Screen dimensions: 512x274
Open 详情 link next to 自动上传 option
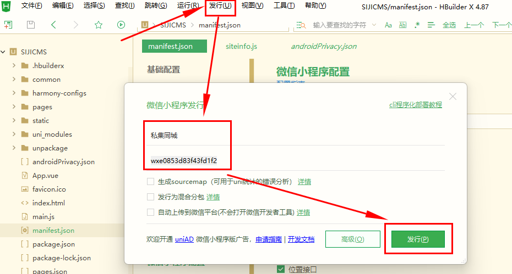(x=303, y=213)
